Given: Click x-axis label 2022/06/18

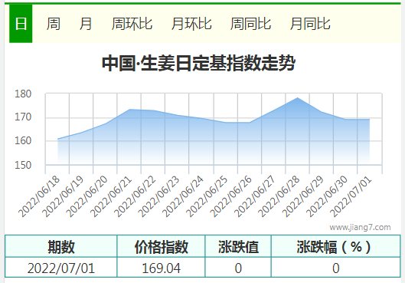Looking at the screenshot, I should coord(40,197).
